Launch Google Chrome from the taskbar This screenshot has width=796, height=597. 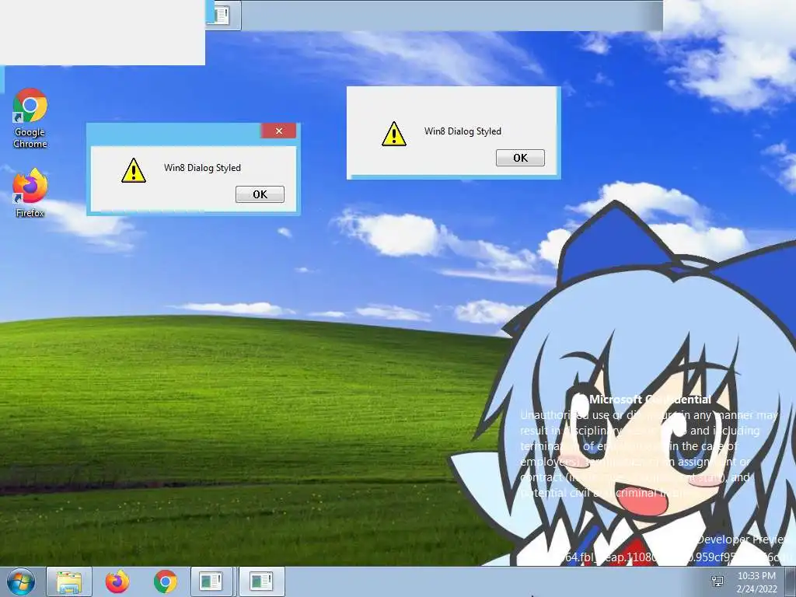[x=166, y=581]
